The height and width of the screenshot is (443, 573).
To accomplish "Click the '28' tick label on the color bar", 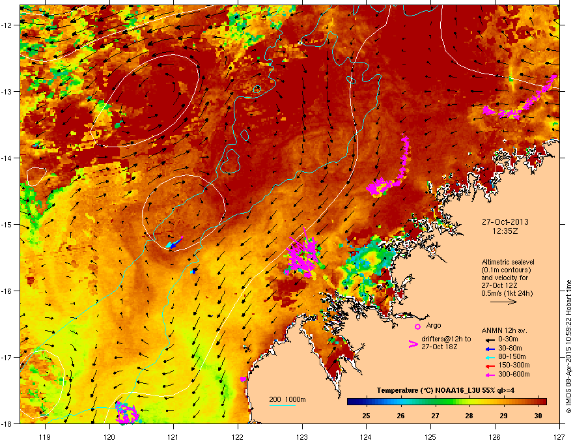I will coord(469,416).
